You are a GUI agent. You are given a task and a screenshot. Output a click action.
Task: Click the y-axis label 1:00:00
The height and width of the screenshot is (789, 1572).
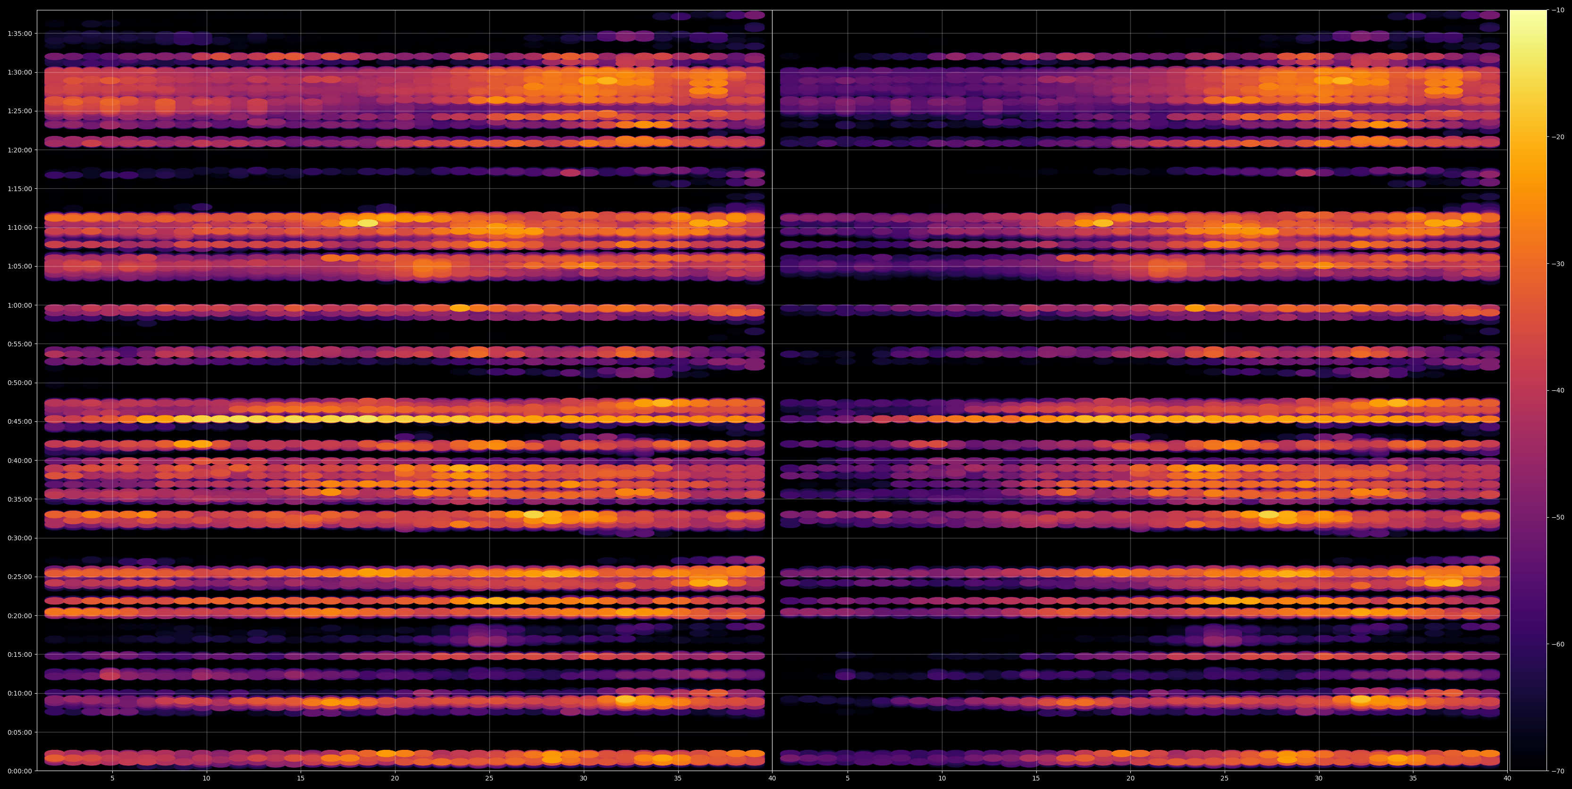[19, 305]
